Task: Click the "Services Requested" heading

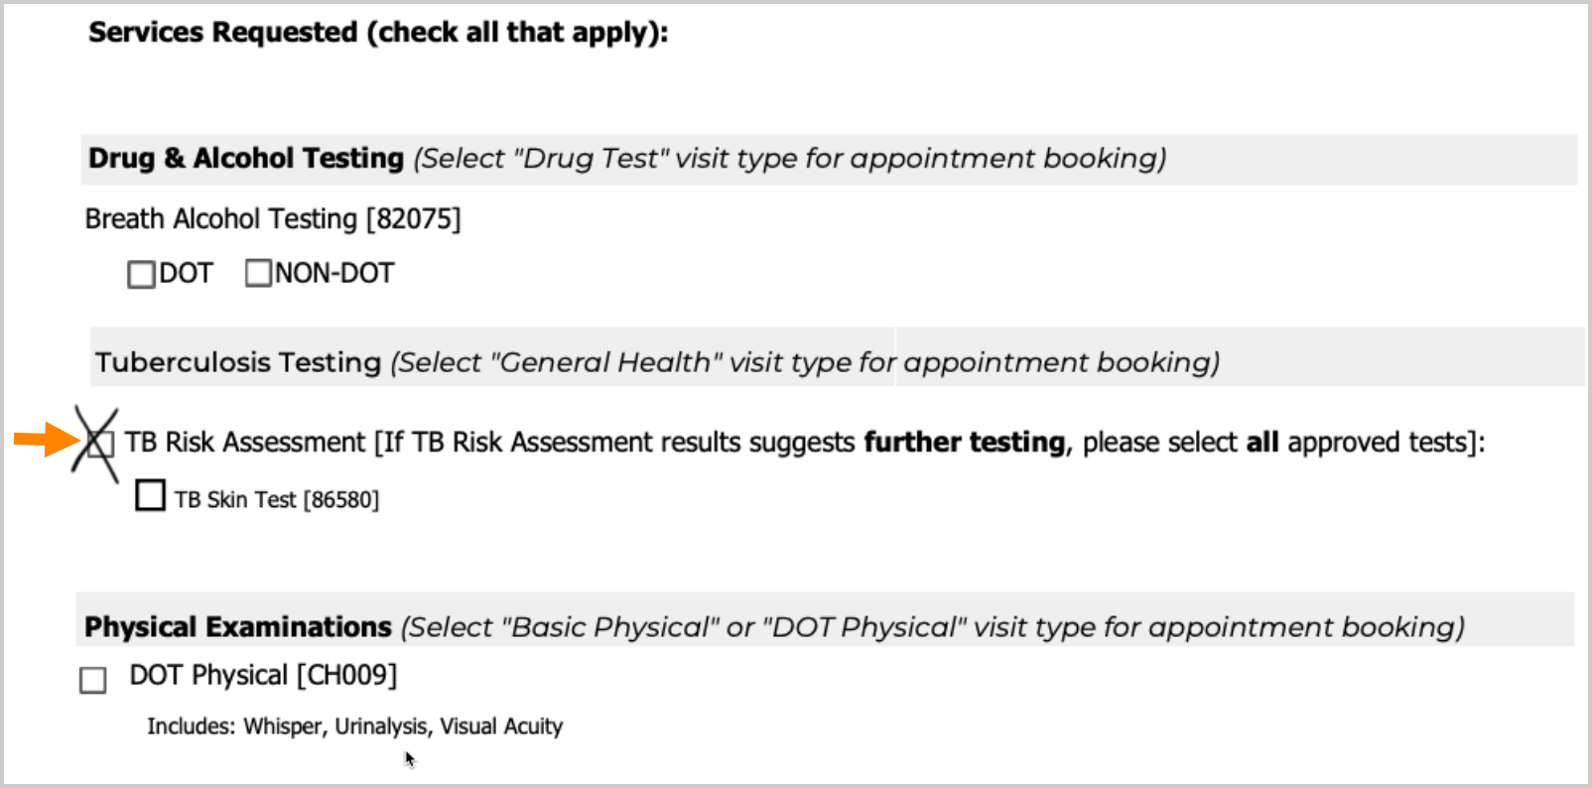Action: (x=377, y=33)
